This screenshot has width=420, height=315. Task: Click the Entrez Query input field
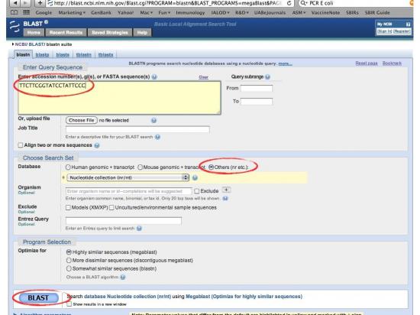[x=124, y=221]
